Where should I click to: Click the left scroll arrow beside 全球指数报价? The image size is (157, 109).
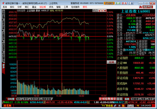coord(118,99)
